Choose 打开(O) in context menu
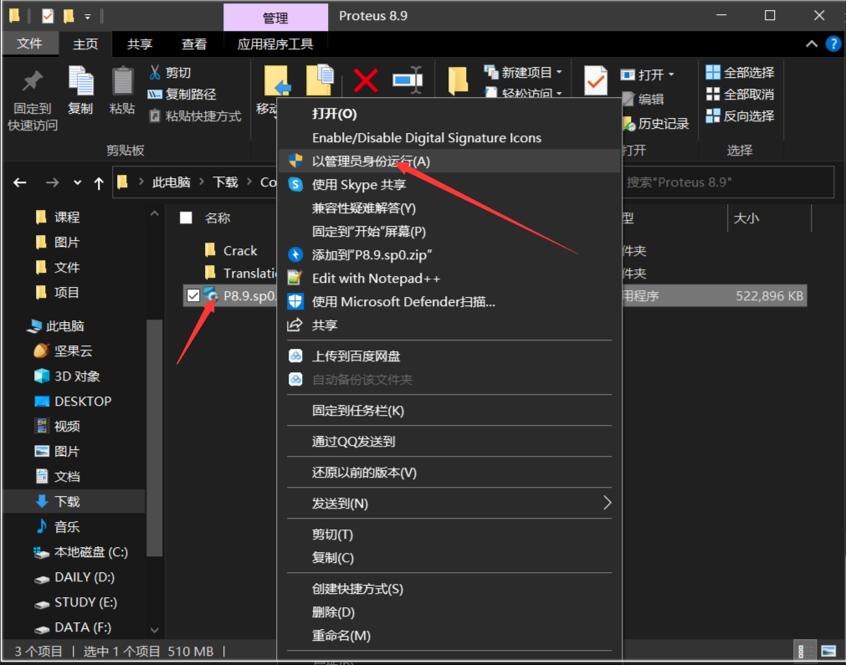Viewport: 846px width, 665px height. tap(449, 114)
